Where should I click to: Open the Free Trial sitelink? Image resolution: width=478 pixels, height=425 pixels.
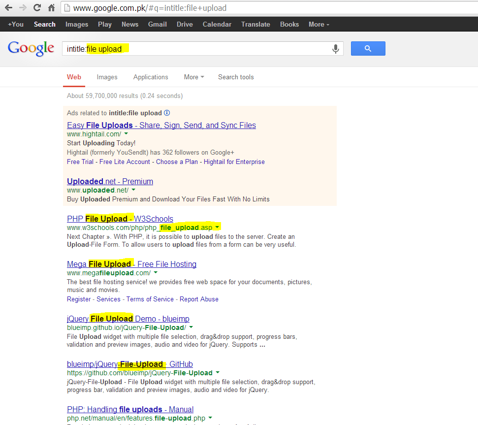(x=80, y=162)
